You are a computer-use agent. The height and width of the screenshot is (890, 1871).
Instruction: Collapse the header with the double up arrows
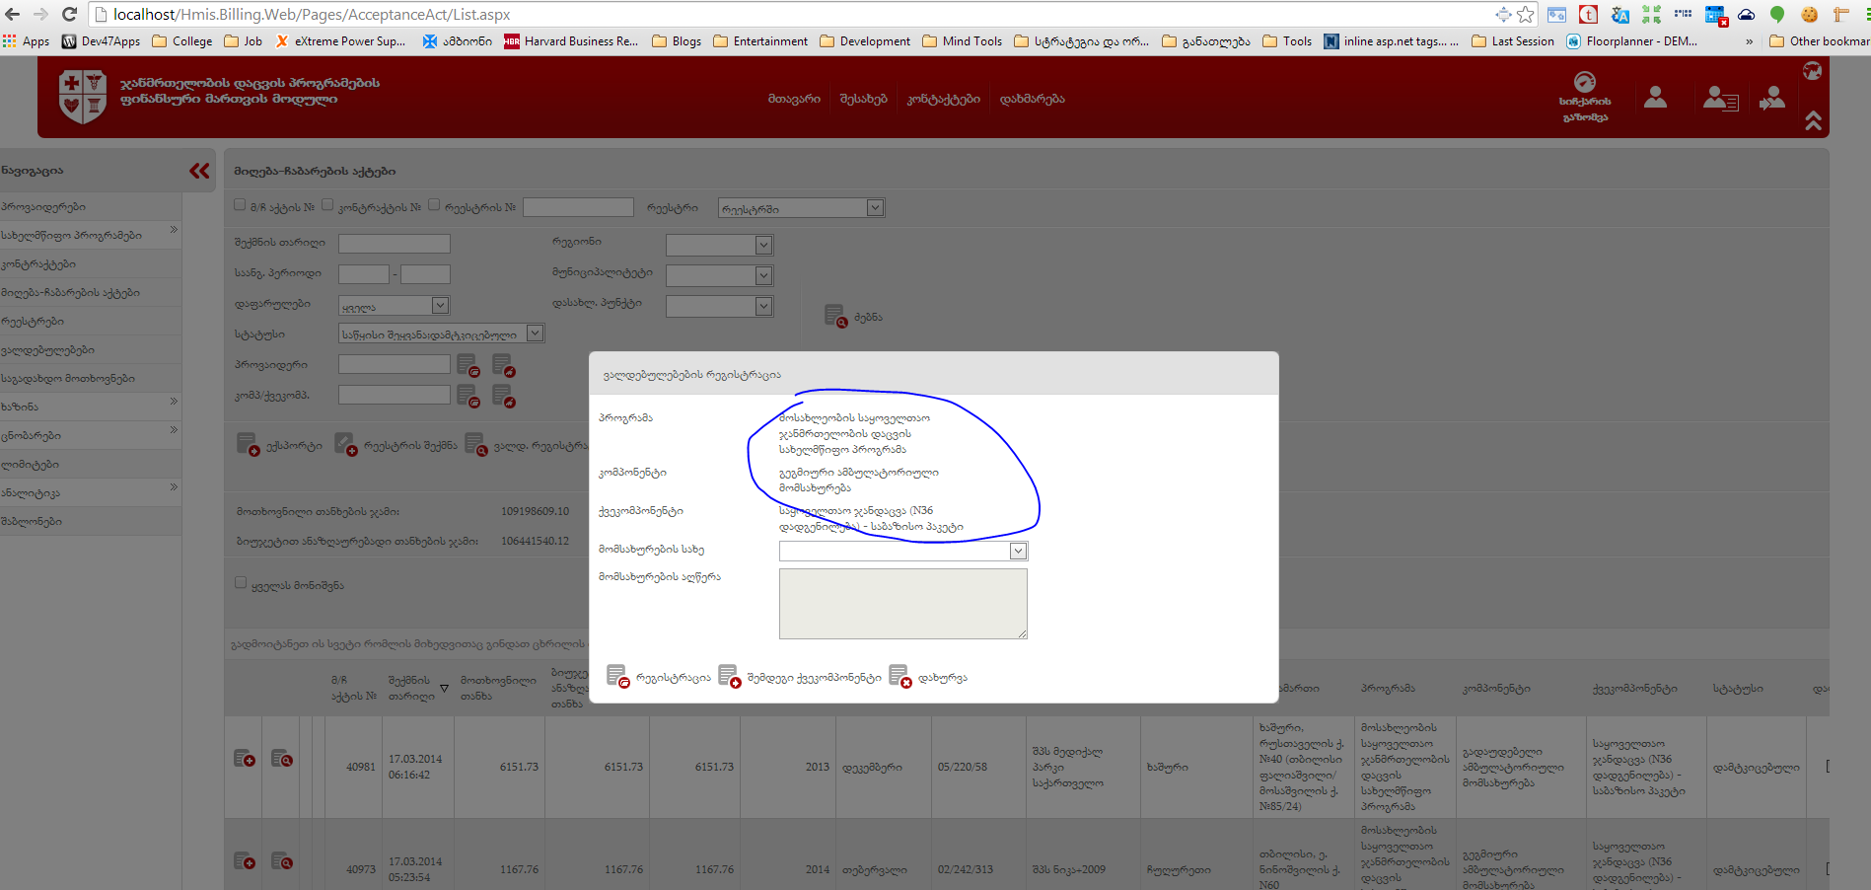point(1813,121)
